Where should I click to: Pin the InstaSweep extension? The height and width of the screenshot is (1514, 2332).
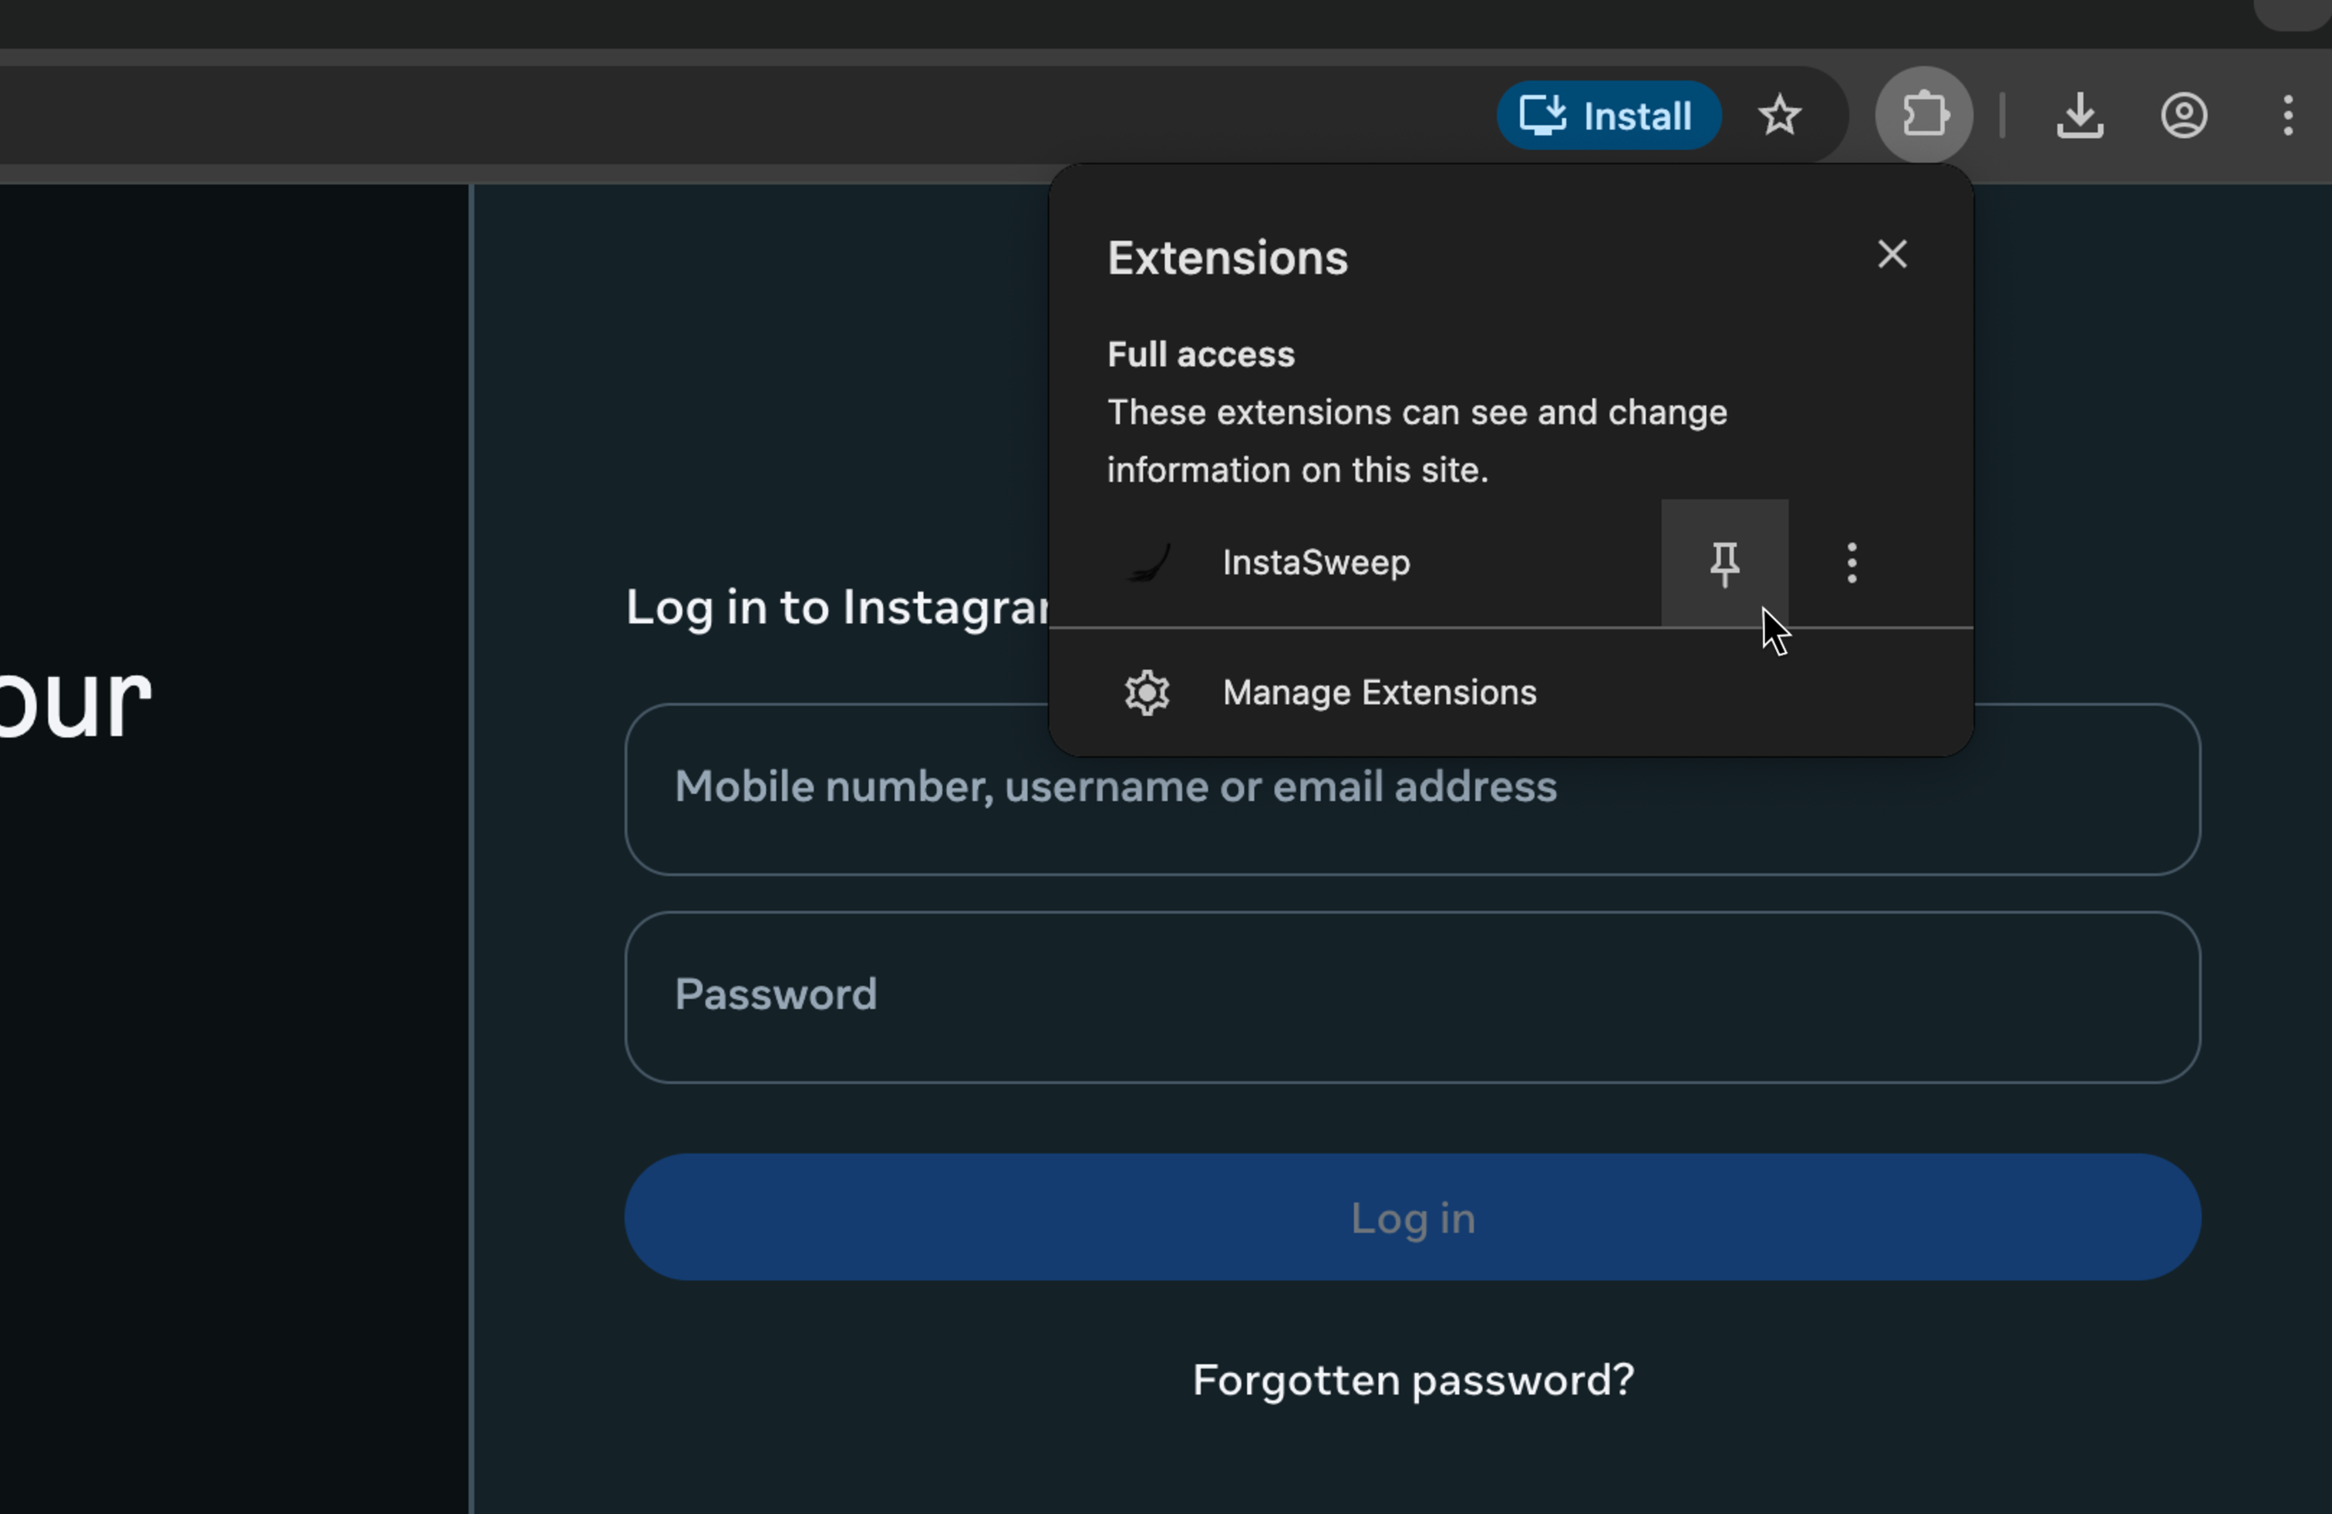pyautogui.click(x=1724, y=563)
